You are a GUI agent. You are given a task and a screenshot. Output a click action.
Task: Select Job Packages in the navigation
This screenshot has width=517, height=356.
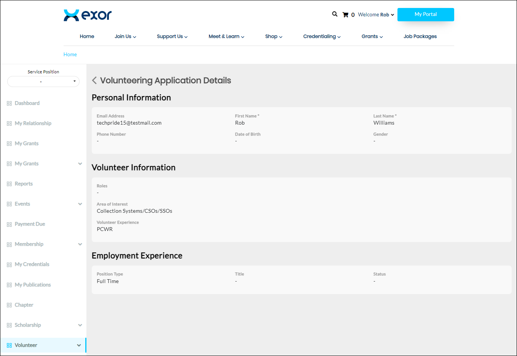(420, 36)
